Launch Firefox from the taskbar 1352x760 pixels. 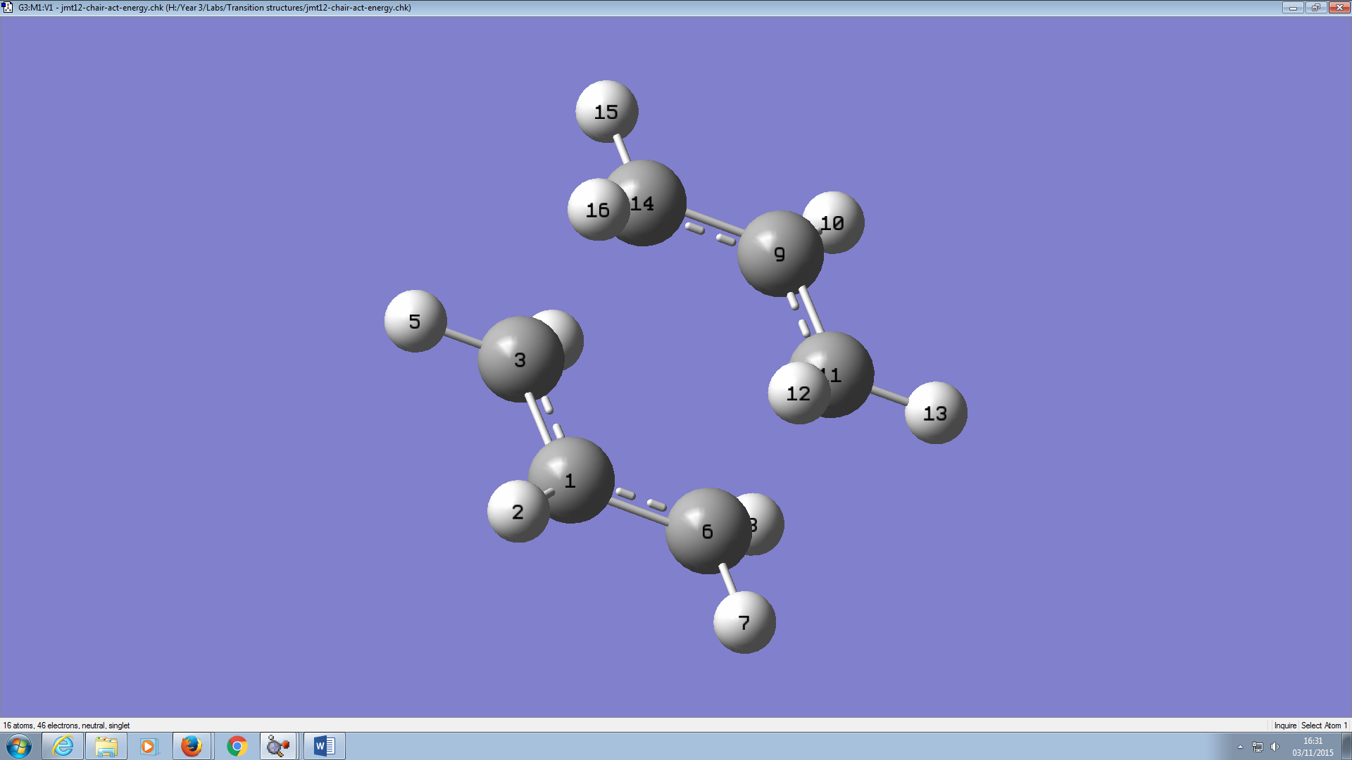(x=191, y=746)
